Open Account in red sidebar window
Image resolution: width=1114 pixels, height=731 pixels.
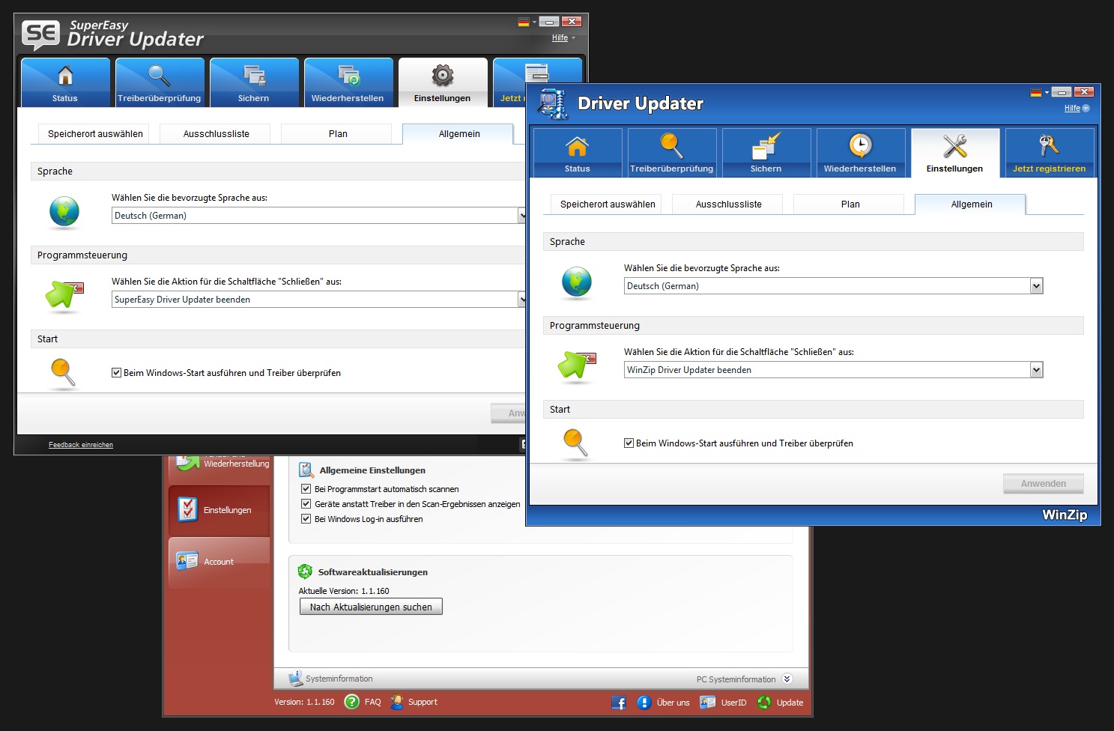point(219,562)
